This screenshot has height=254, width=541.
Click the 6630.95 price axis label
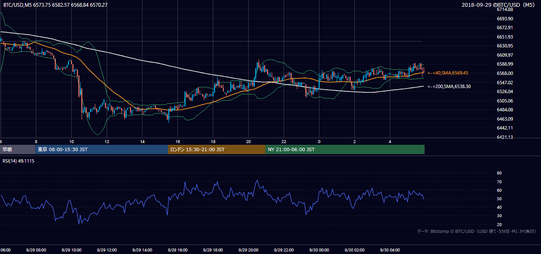click(505, 46)
